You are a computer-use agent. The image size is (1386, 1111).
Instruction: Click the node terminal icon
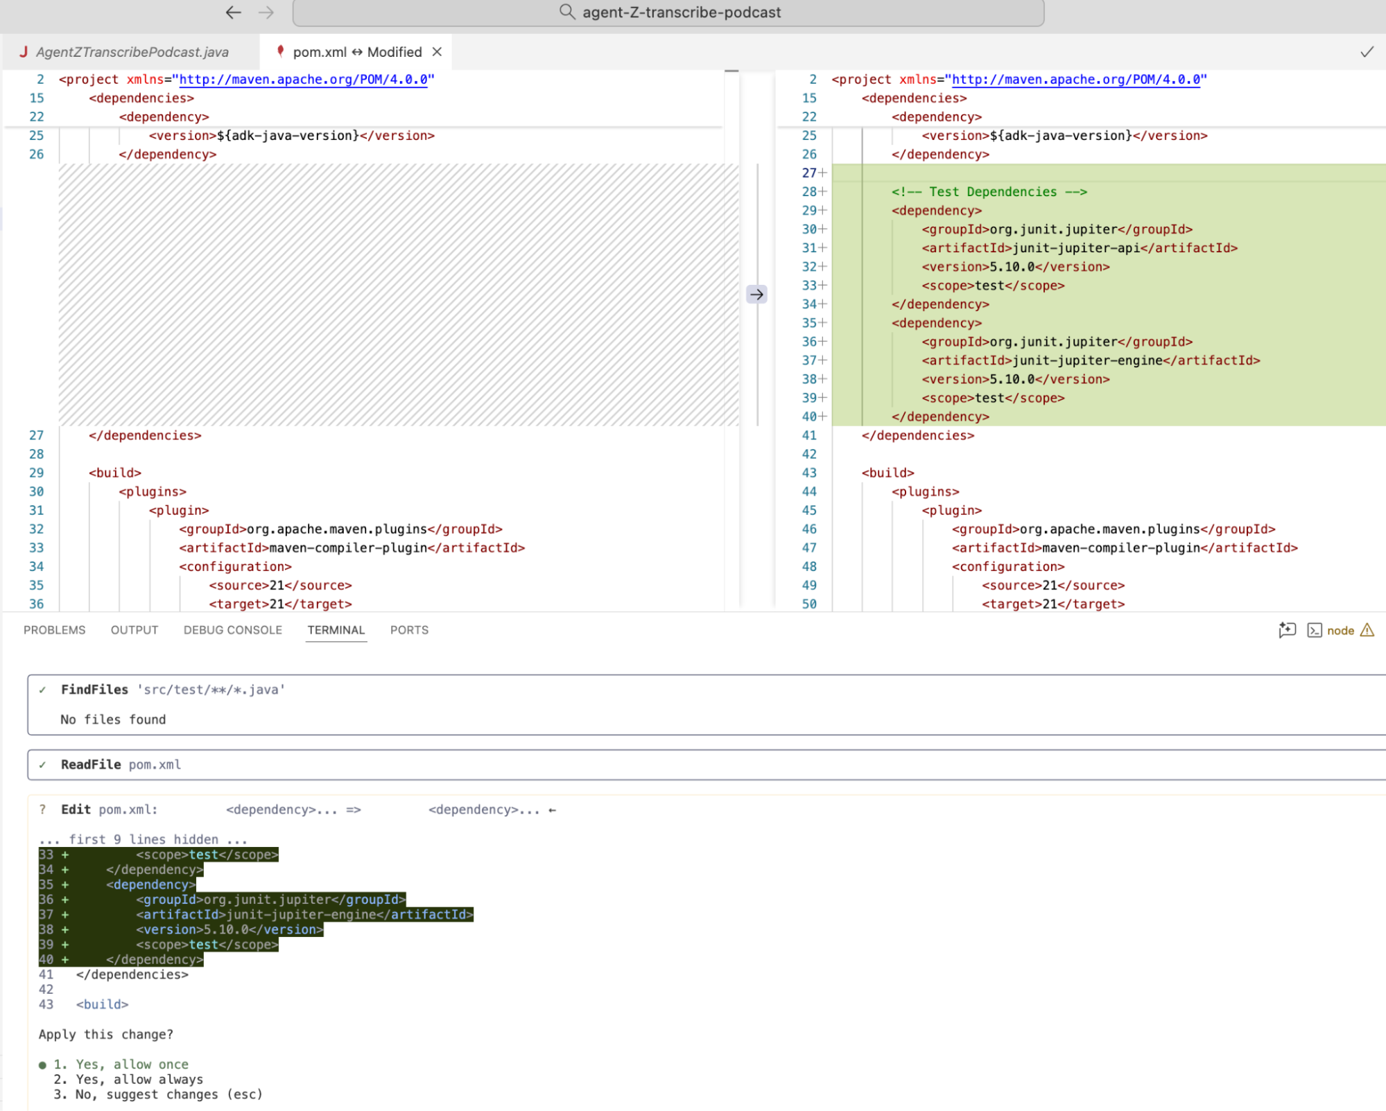(1314, 630)
